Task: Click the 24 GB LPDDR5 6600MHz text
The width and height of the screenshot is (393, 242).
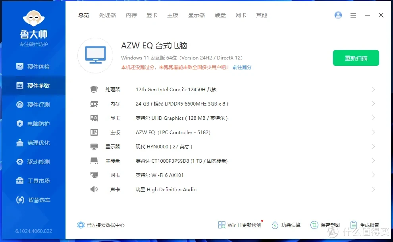Action: [x=182, y=104]
